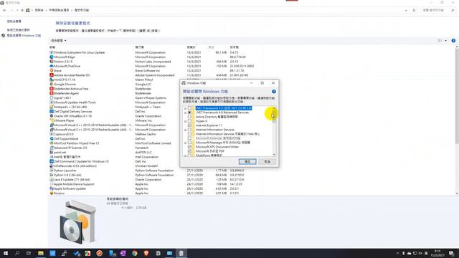The height and width of the screenshot is (258, 459).
Task: Enable the Hyper-V checkbox
Action: (189, 121)
